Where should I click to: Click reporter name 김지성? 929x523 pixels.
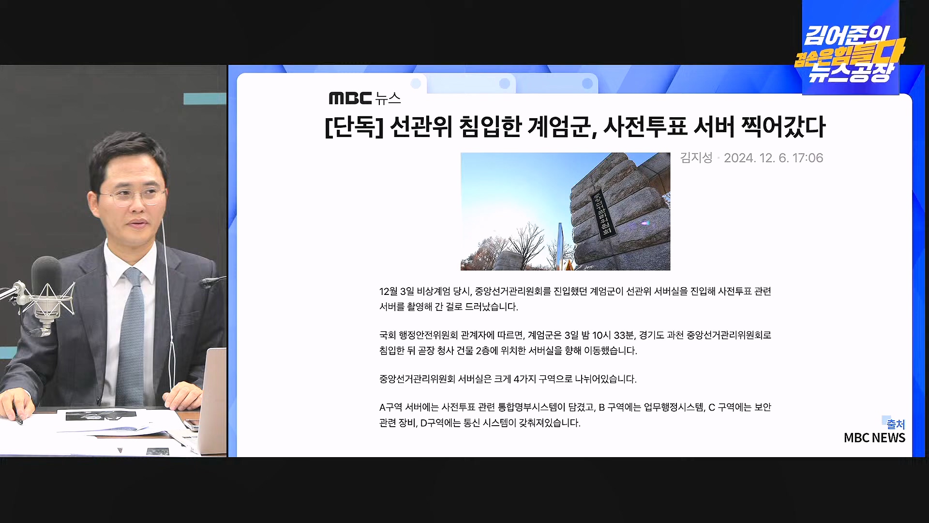(696, 158)
